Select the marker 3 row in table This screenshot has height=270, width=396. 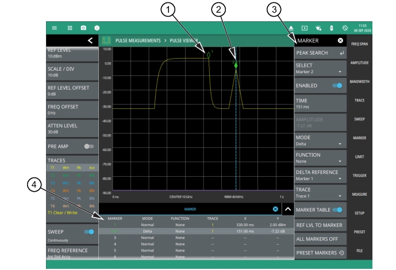196,238
